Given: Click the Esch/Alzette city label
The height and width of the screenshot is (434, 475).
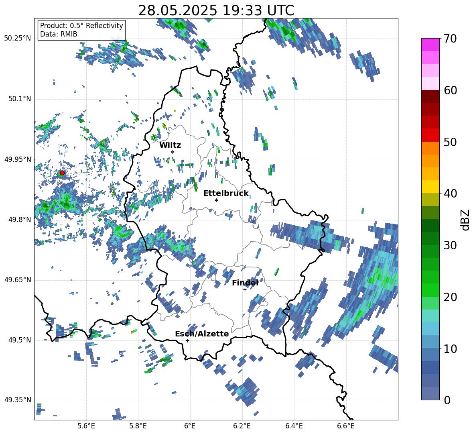Looking at the screenshot, I should coord(202,334).
